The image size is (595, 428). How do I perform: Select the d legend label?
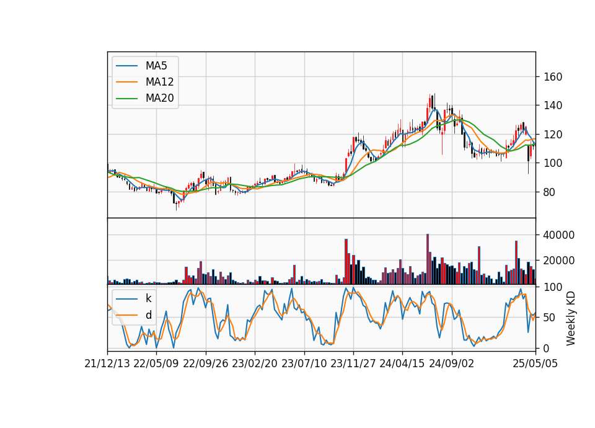[148, 314]
